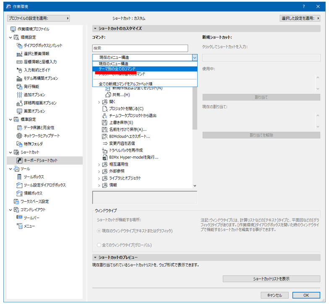Open the 現在のメニュー構造 combo box arrow
This screenshot has width=329, height=304.
[x=195, y=58]
